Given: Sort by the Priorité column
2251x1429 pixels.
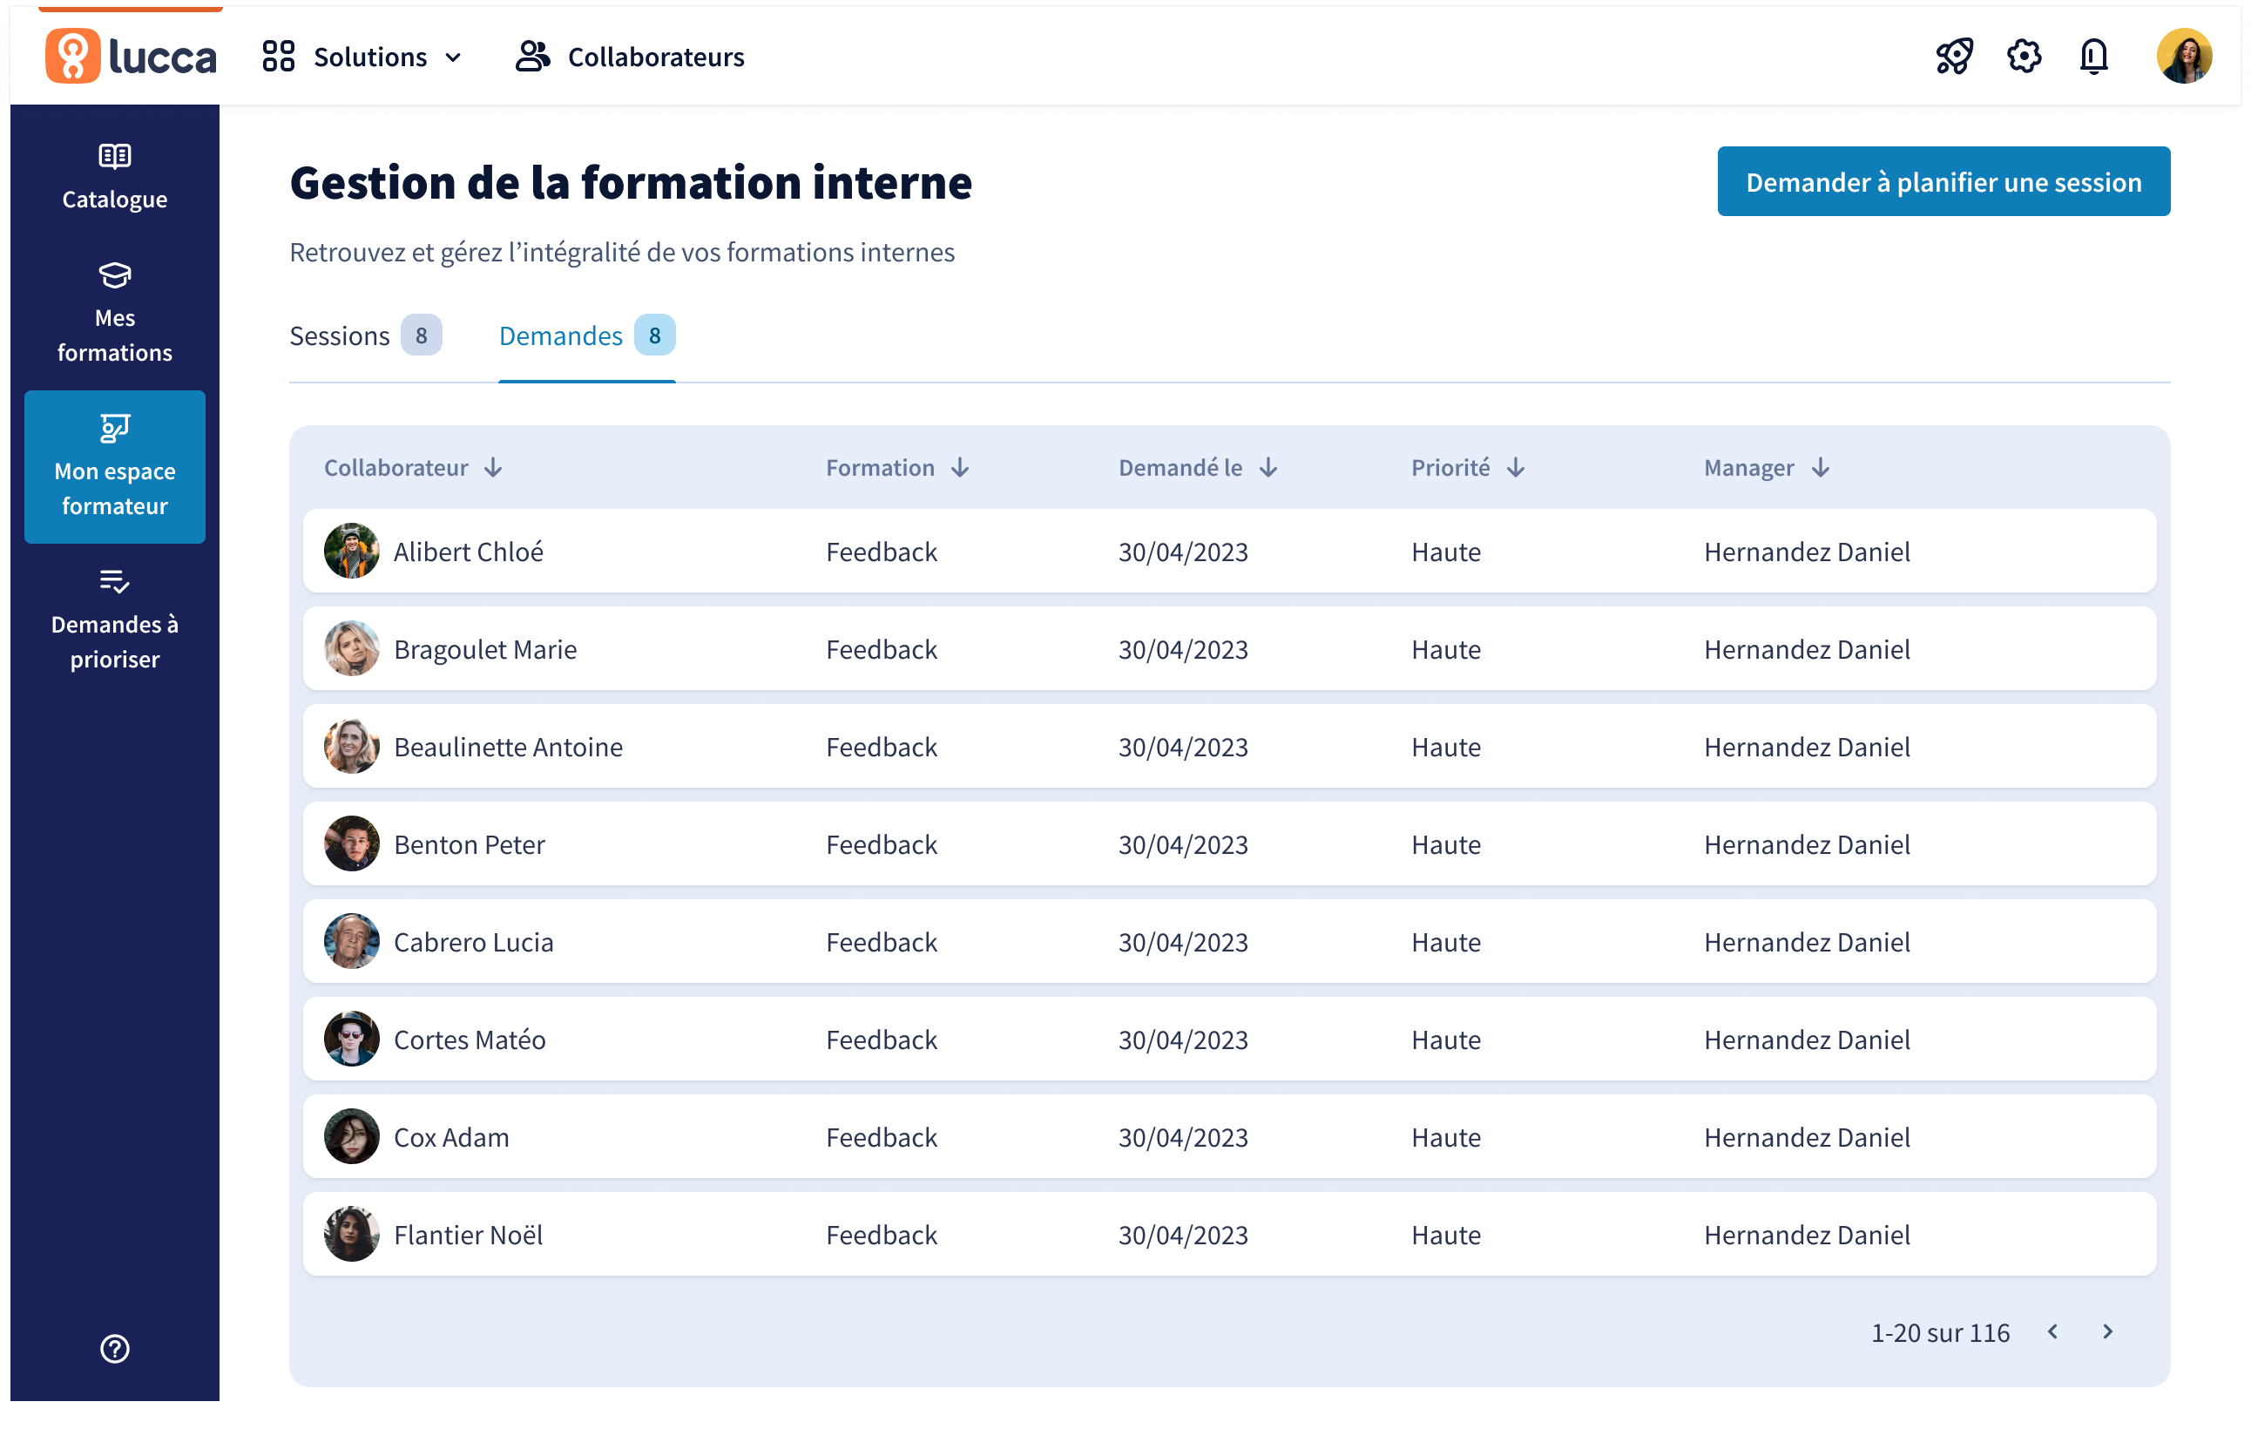Looking at the screenshot, I should (1468, 468).
